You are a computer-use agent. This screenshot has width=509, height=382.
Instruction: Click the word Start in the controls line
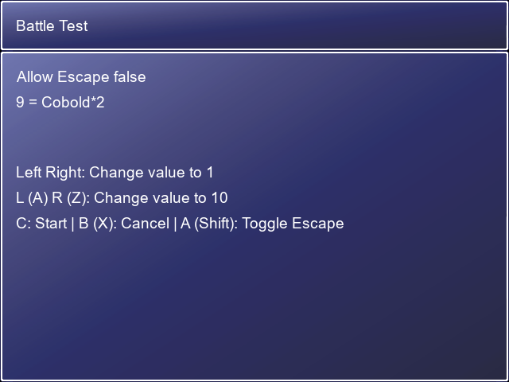tap(51, 224)
